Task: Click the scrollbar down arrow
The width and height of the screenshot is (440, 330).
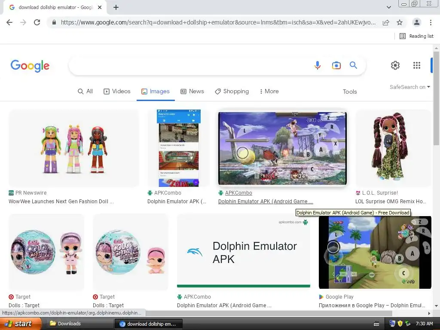Action: 437,306
